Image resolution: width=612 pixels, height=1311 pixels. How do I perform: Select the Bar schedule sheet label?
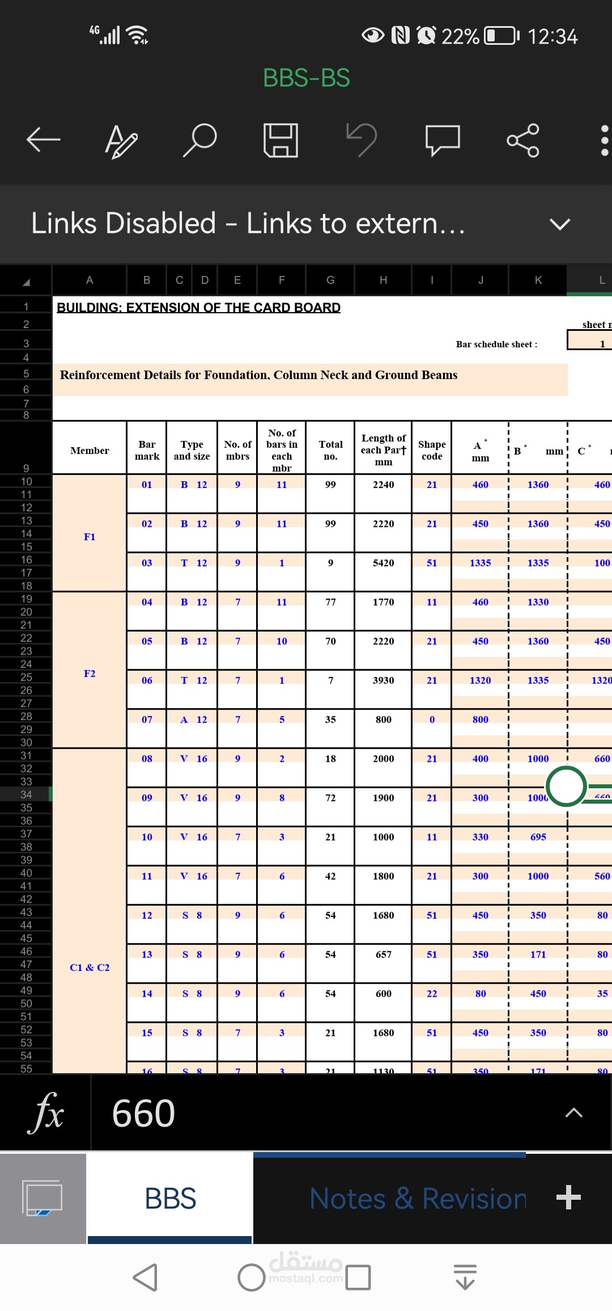point(497,344)
